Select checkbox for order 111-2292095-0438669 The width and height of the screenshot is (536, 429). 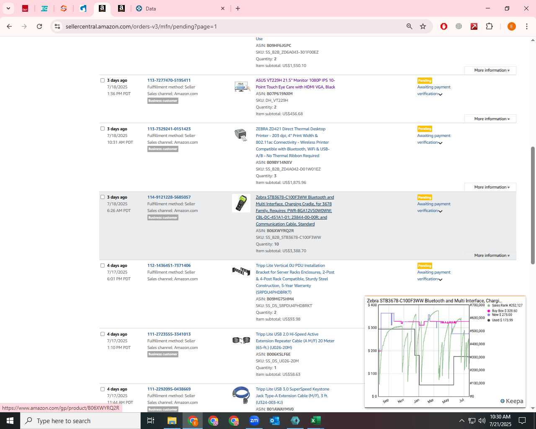pyautogui.click(x=103, y=389)
